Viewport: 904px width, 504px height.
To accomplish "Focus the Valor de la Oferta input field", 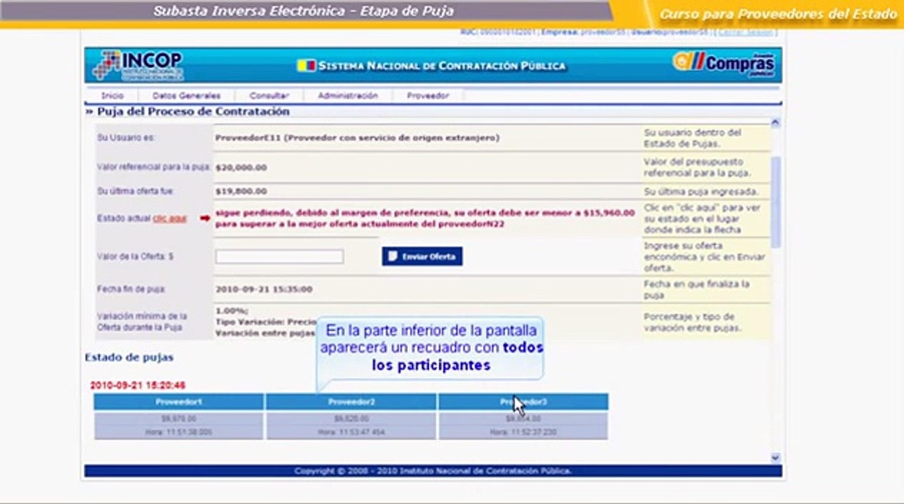I will click(279, 257).
